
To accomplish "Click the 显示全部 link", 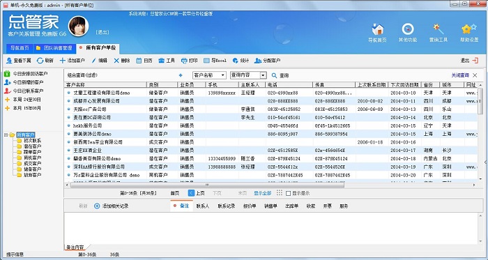I will (262, 193).
